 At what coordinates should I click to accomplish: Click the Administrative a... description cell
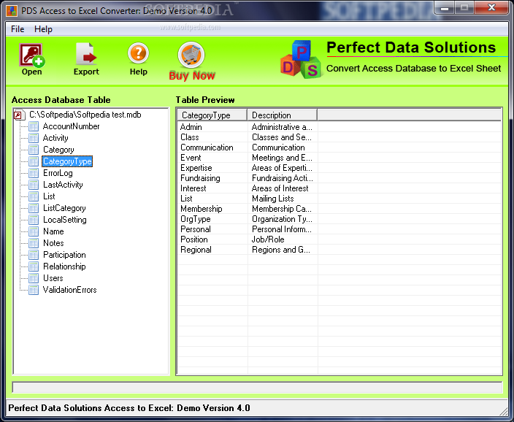(x=282, y=127)
